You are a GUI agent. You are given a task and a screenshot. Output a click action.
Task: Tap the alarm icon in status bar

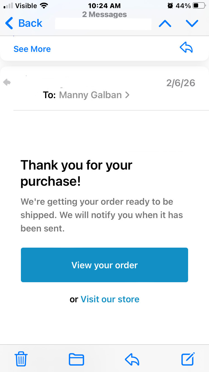pos(170,6)
